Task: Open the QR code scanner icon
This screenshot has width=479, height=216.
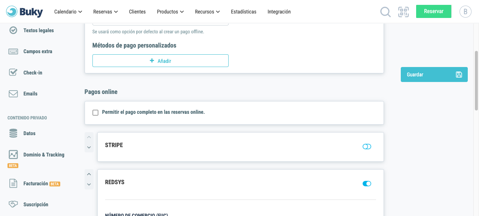Action: pyautogui.click(x=403, y=12)
